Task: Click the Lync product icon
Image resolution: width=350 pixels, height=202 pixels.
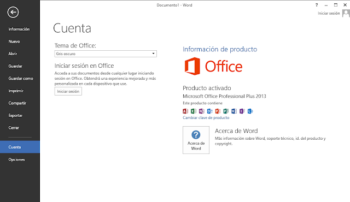Action: 250,111
